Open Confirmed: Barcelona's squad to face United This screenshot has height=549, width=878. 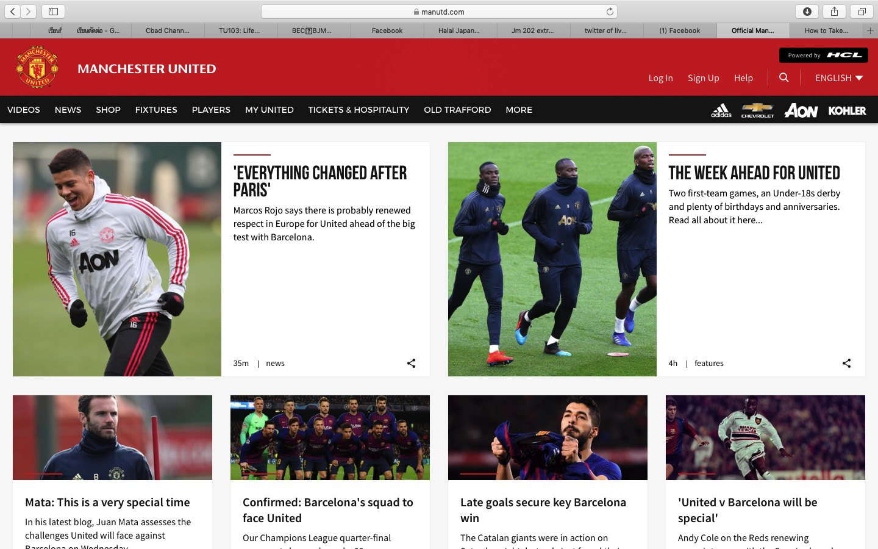tap(328, 510)
